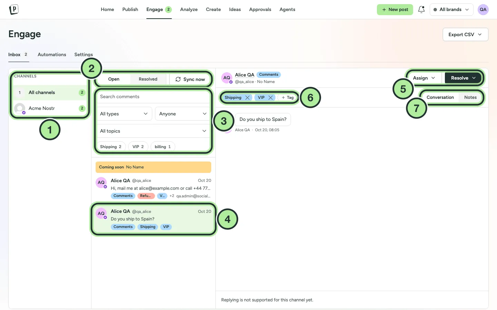The width and height of the screenshot is (497, 310).
Task: Select All channels in the Channels list
Action: point(50,92)
